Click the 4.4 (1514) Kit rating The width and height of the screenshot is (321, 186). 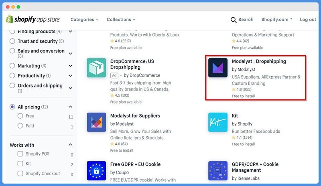click(242, 137)
